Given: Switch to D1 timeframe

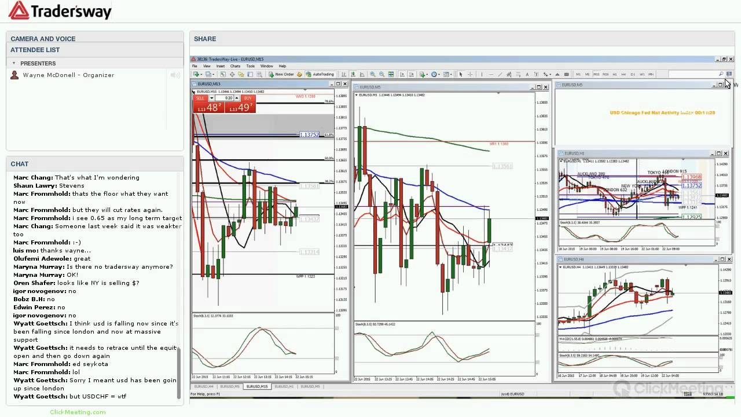Looking at the screenshot, I should (633, 74).
